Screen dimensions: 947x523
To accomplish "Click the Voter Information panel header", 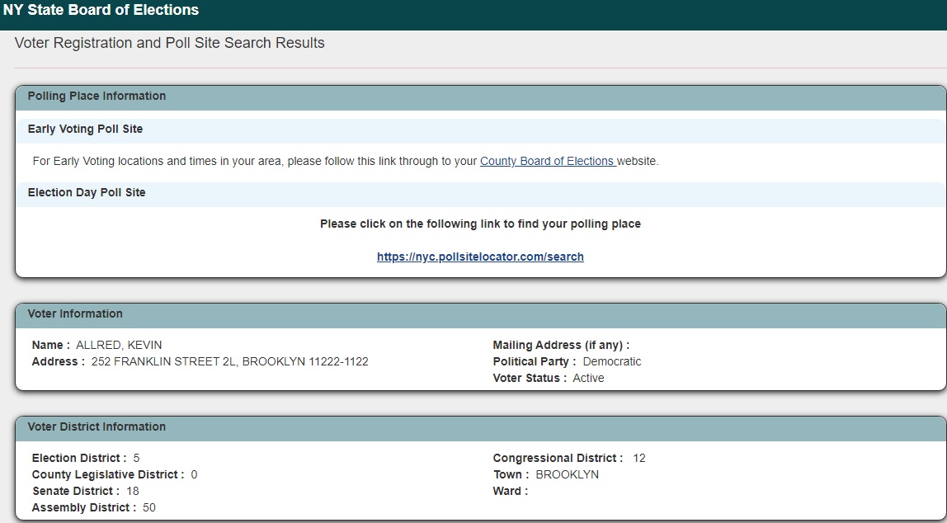I will point(481,314).
